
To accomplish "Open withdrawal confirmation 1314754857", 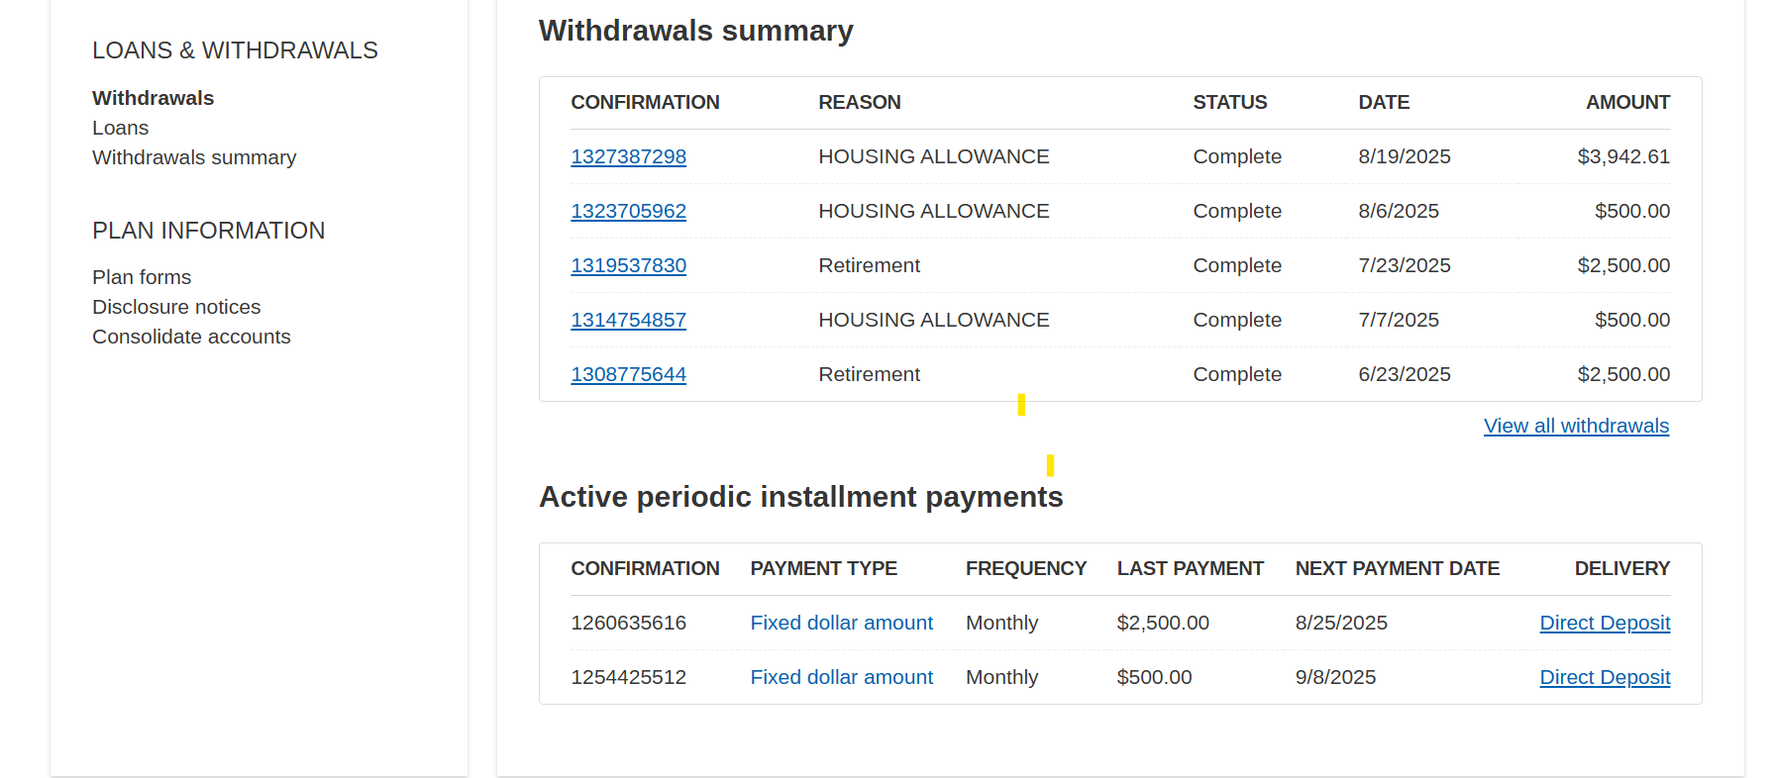I will pos(628,320).
